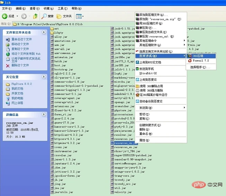The image size is (226, 196).
Task: Choose 重命名(M) in context menu
Action: (x=161, y=134)
